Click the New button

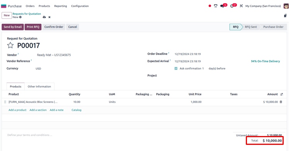click(x=7, y=15)
